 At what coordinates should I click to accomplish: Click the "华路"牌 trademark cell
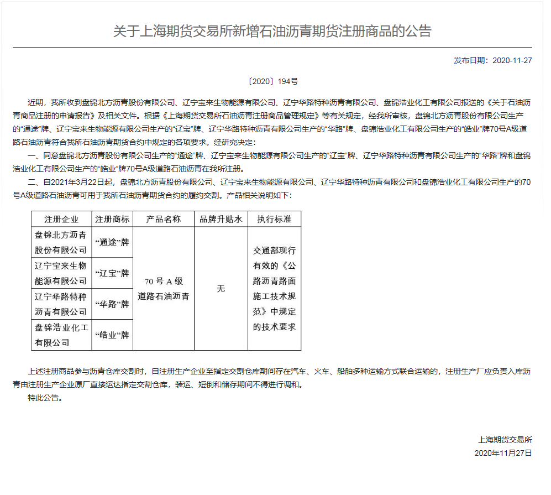[x=113, y=305]
